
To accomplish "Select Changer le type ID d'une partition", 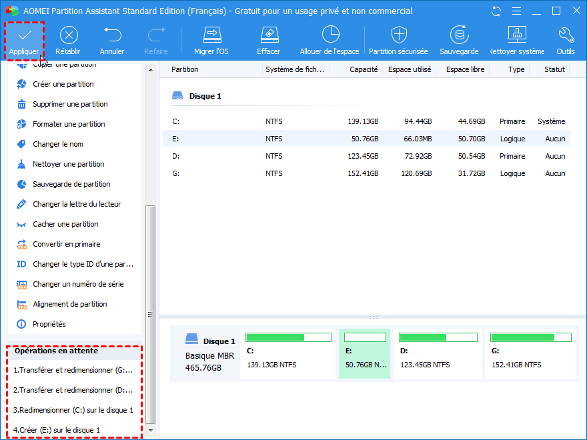I will pos(83,264).
